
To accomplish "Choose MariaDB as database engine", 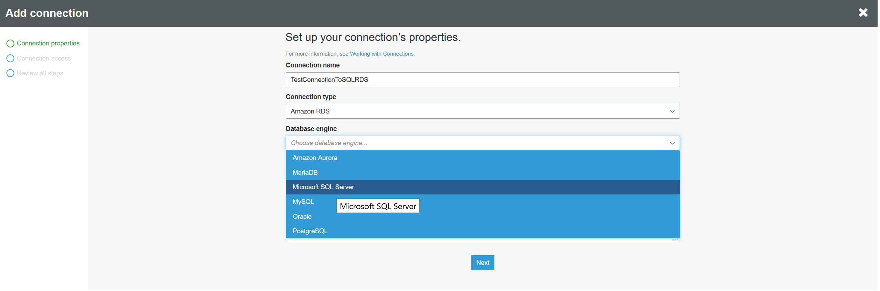I will tap(305, 173).
